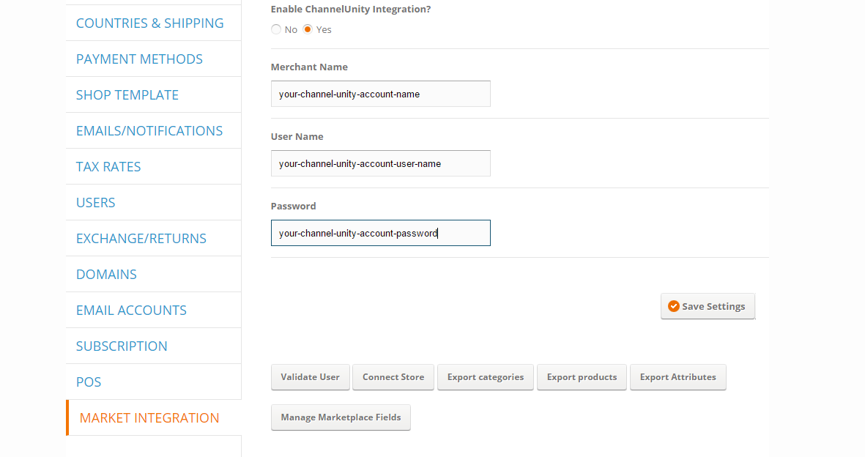The image size is (865, 457).
Task: Open Email Accounts settings
Action: tap(131, 311)
